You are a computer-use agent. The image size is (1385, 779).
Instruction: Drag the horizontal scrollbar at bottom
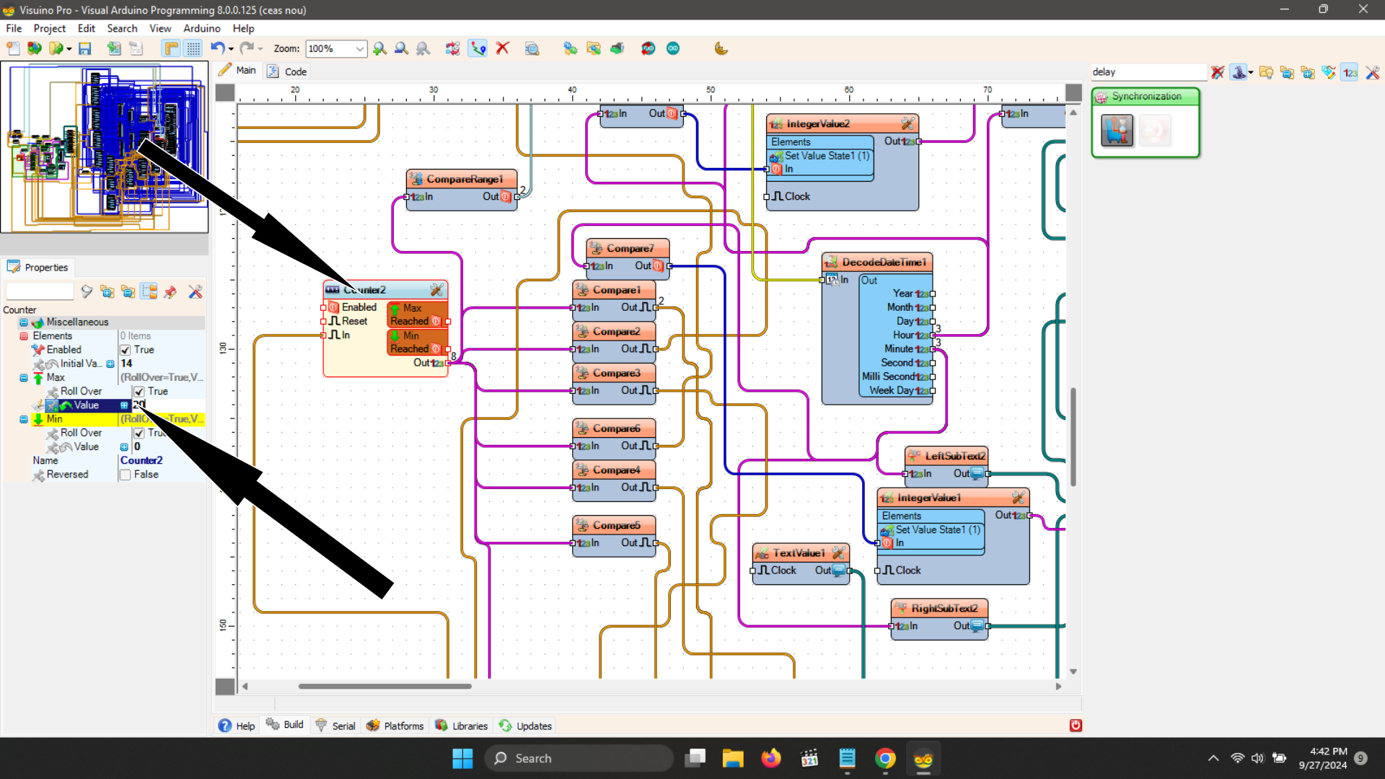(385, 686)
